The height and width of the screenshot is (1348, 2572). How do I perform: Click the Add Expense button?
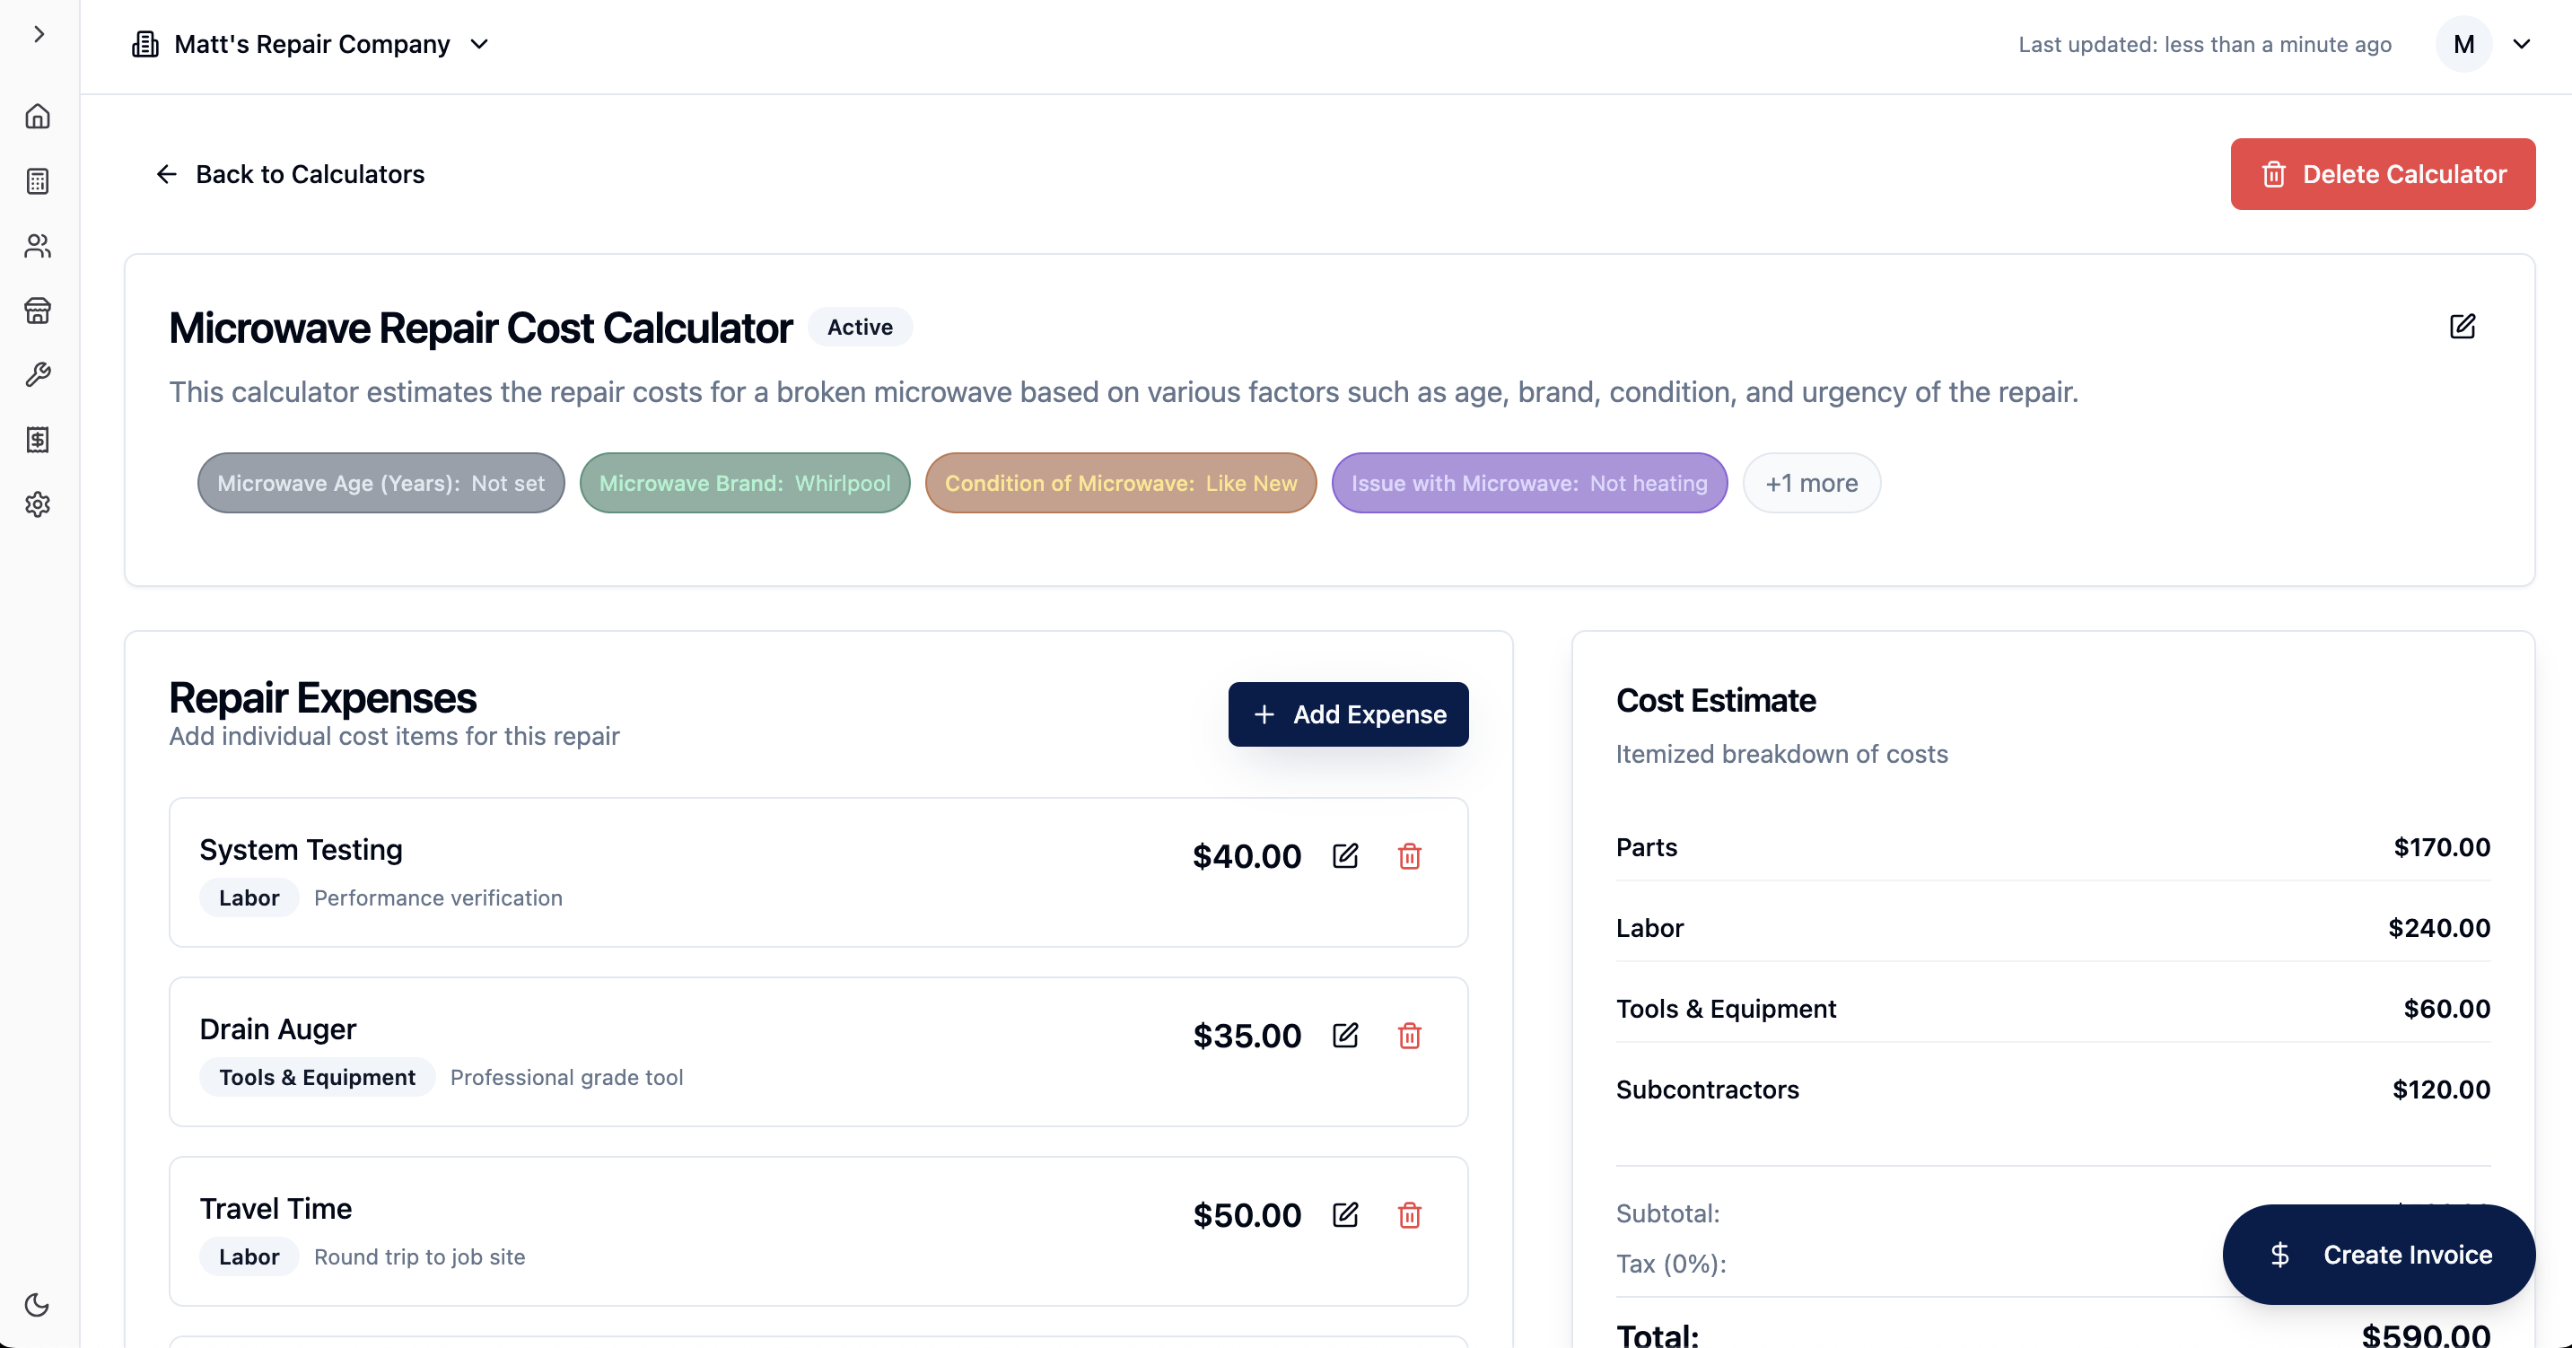1348,714
